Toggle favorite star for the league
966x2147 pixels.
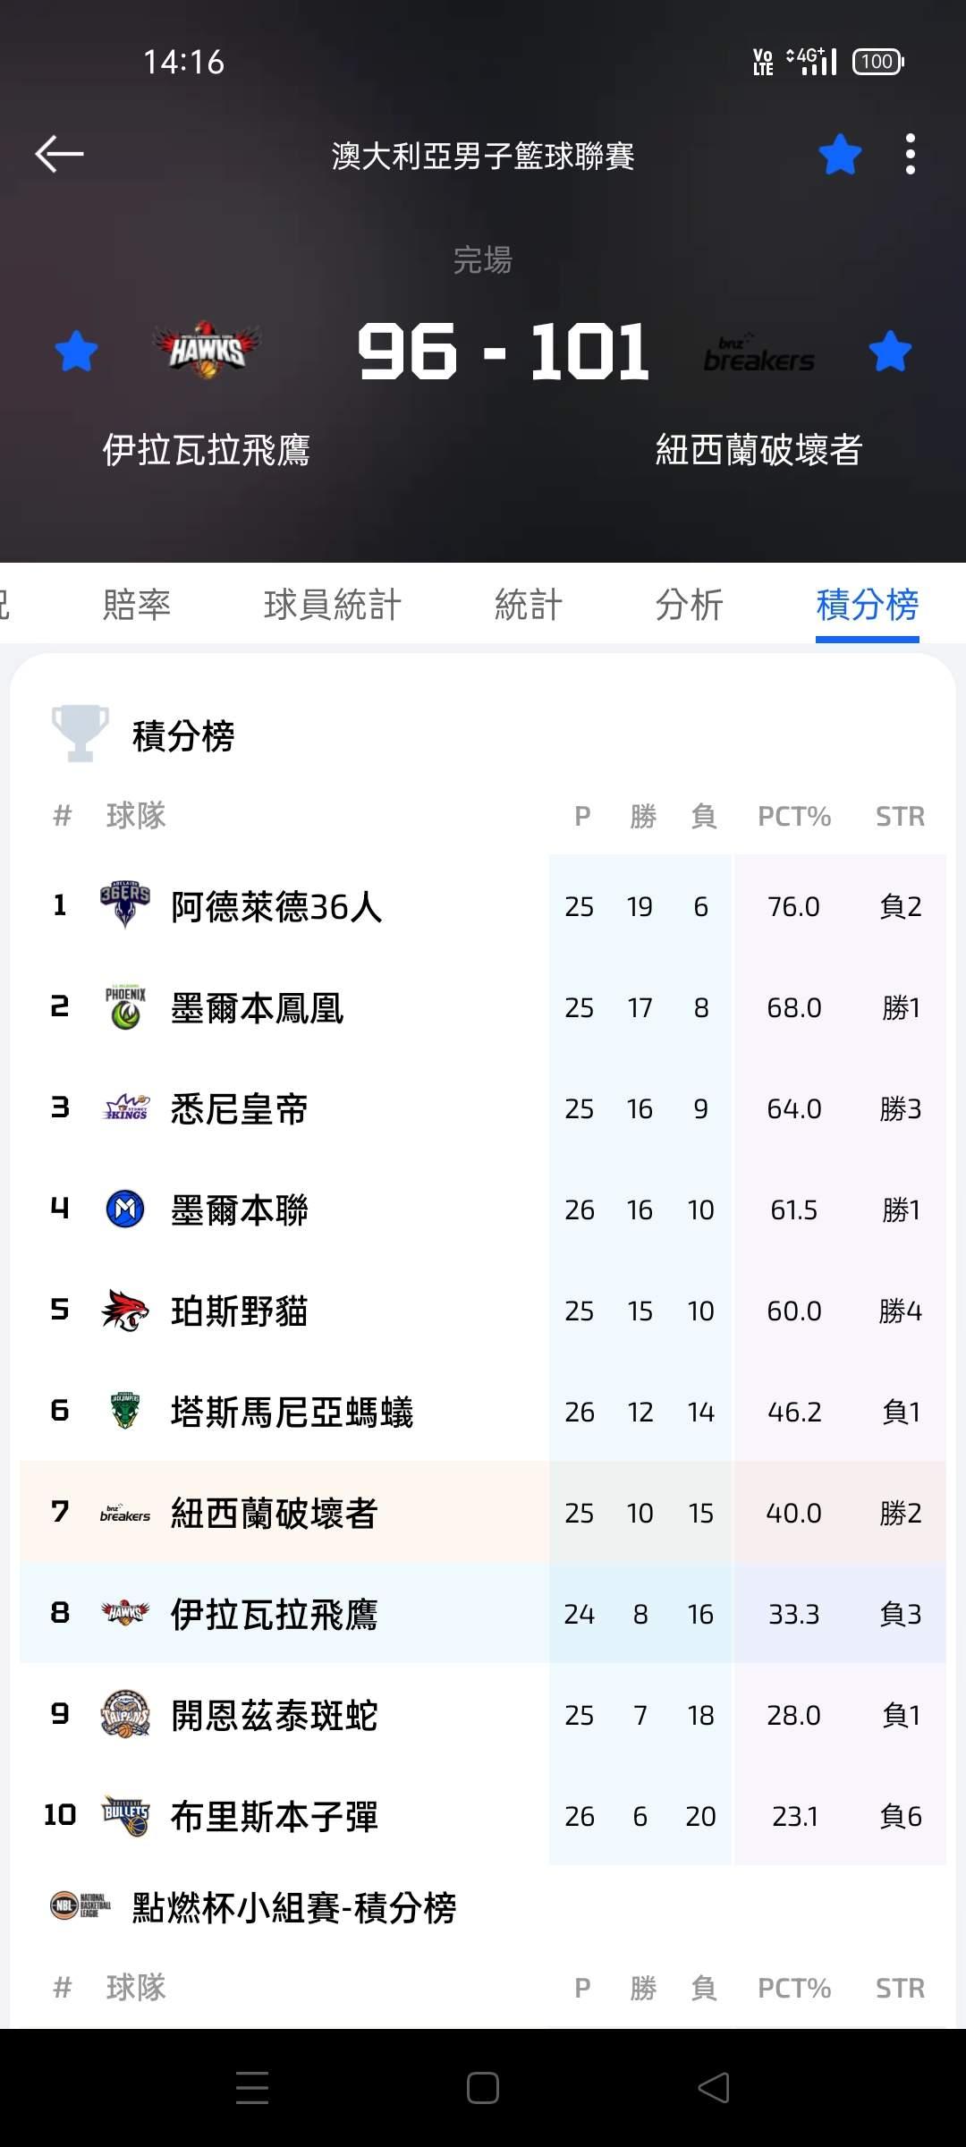point(840,154)
